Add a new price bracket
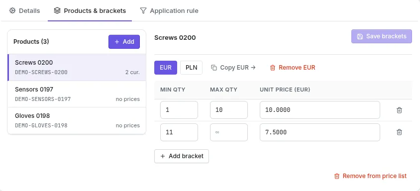 (182, 156)
